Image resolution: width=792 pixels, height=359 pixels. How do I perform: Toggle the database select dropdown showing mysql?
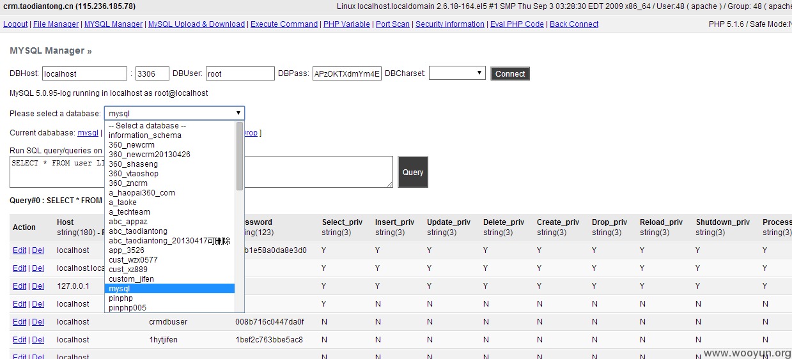[175, 113]
